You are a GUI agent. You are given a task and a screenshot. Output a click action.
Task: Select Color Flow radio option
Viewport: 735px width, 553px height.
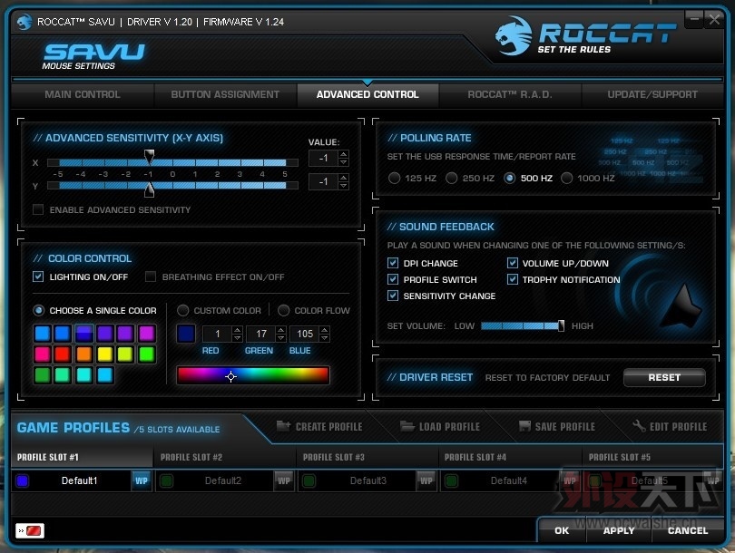(x=284, y=310)
